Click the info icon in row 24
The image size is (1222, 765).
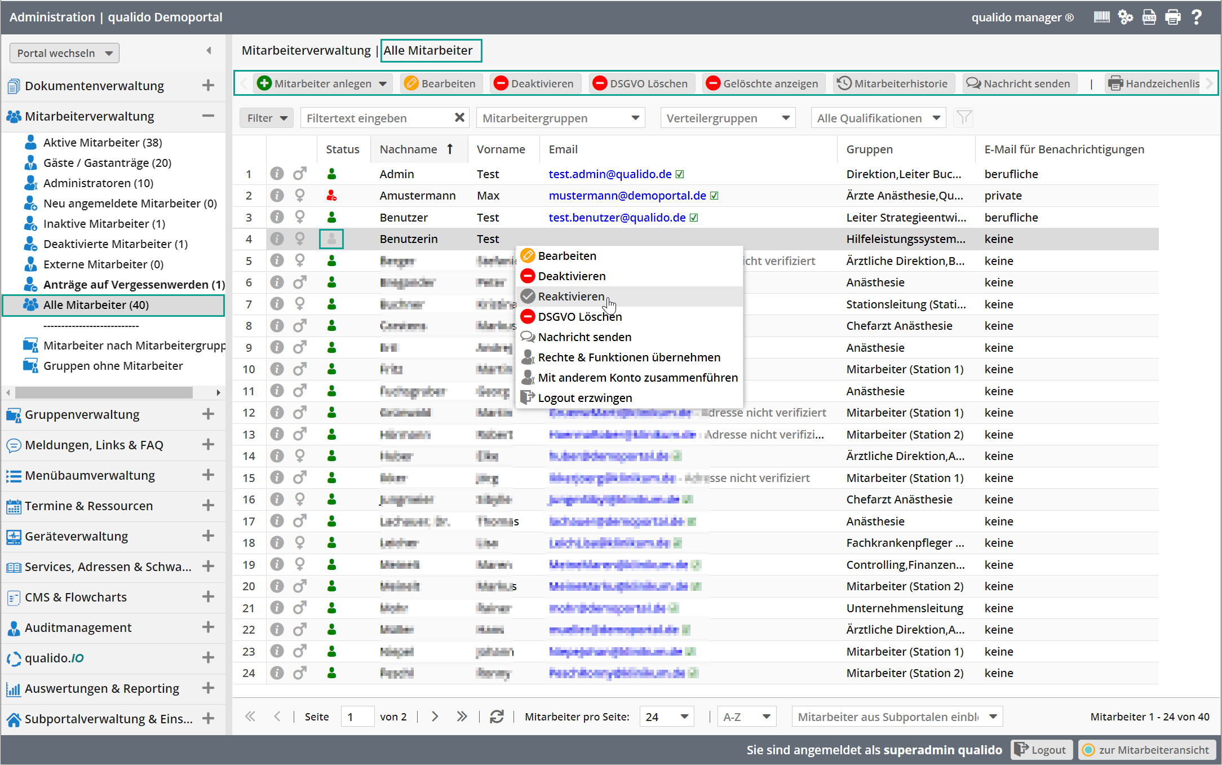coord(277,673)
